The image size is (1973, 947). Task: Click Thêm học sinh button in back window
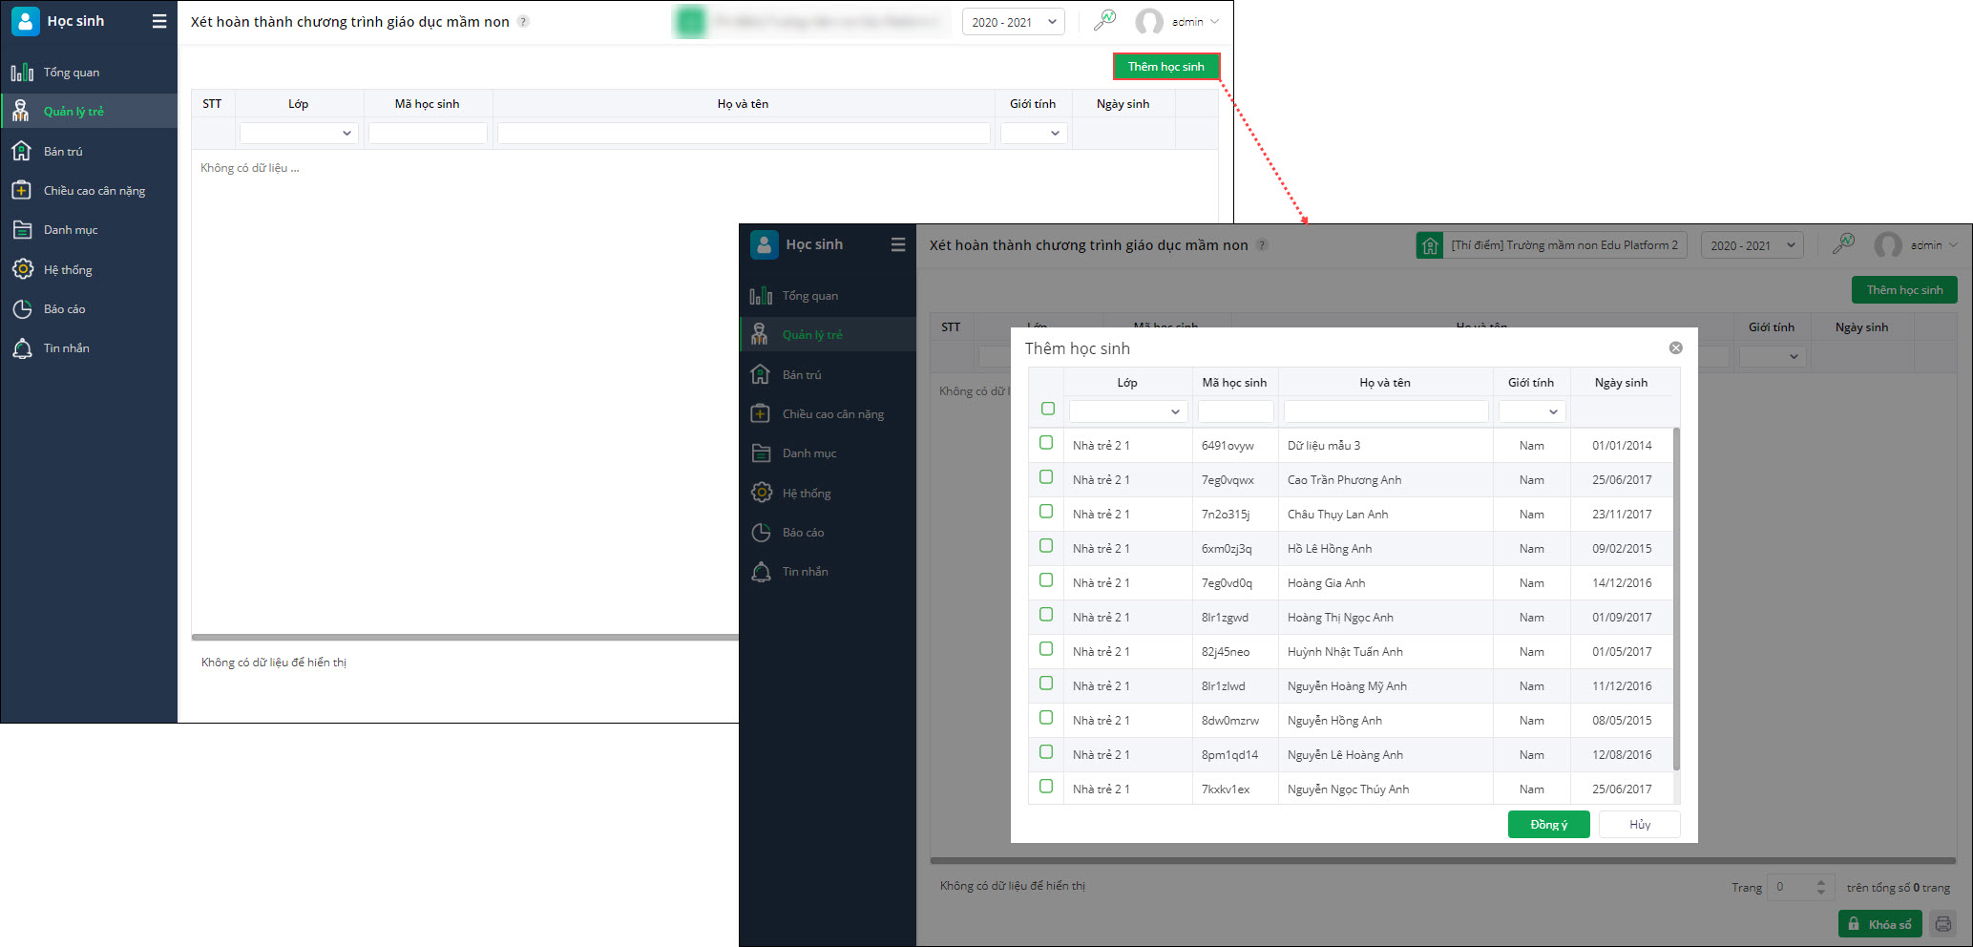1166,67
